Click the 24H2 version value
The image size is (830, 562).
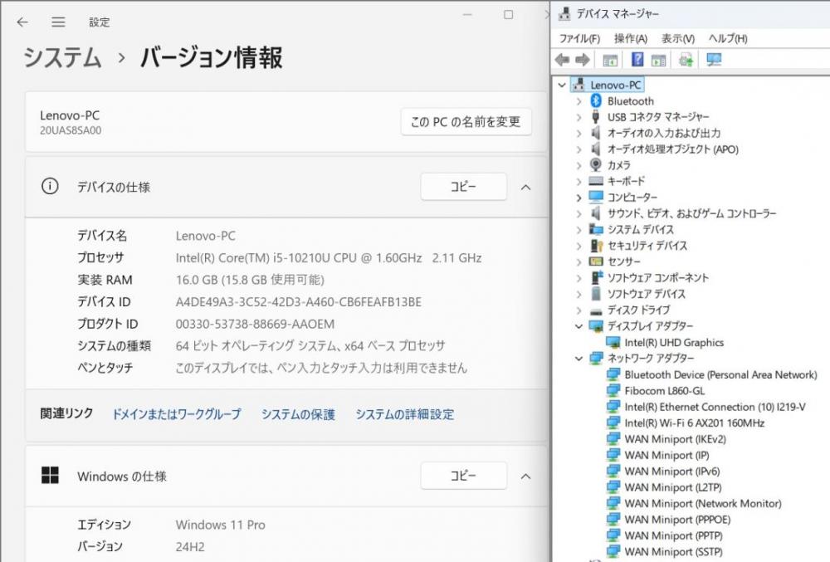189,547
